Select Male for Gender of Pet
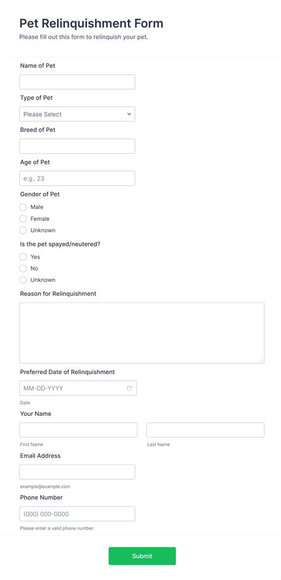 23,207
